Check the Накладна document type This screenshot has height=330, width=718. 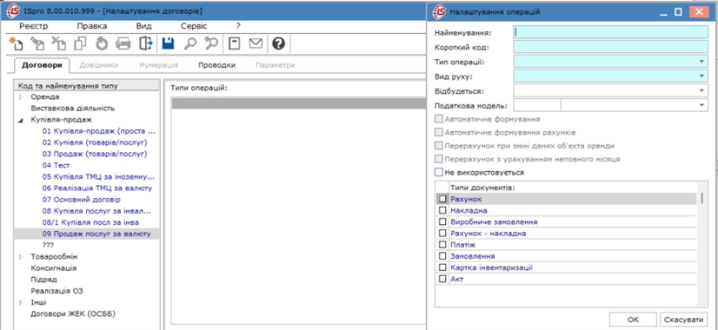[442, 210]
